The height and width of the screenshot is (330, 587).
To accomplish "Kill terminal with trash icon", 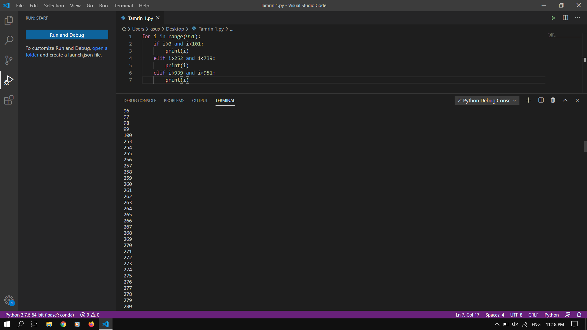I will (553, 100).
